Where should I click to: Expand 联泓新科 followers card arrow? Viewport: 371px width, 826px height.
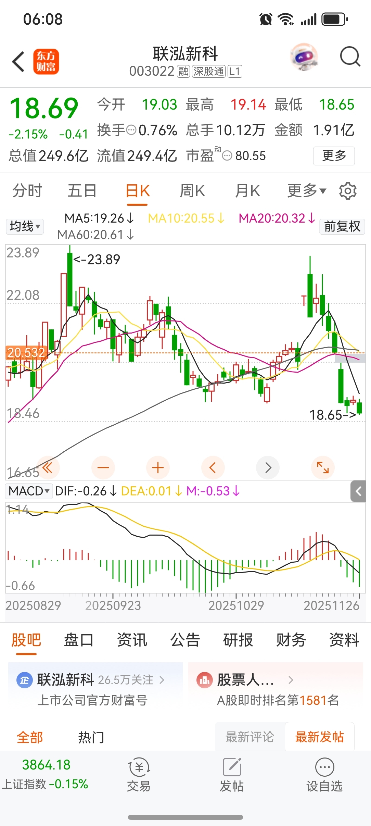[x=162, y=680]
